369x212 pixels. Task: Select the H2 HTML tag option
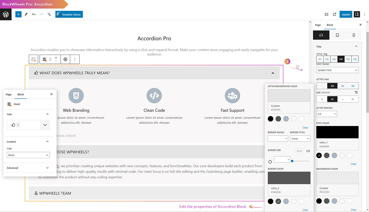(327, 59)
